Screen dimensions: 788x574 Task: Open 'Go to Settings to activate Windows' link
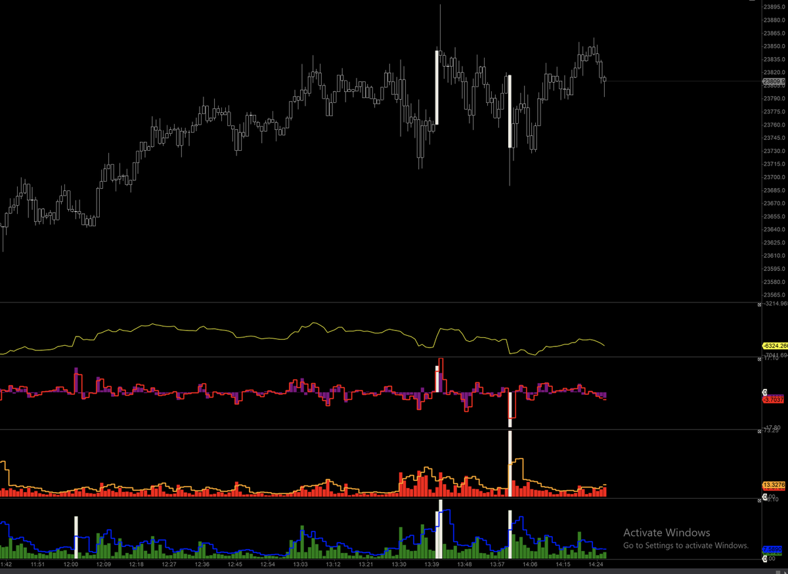coord(686,545)
